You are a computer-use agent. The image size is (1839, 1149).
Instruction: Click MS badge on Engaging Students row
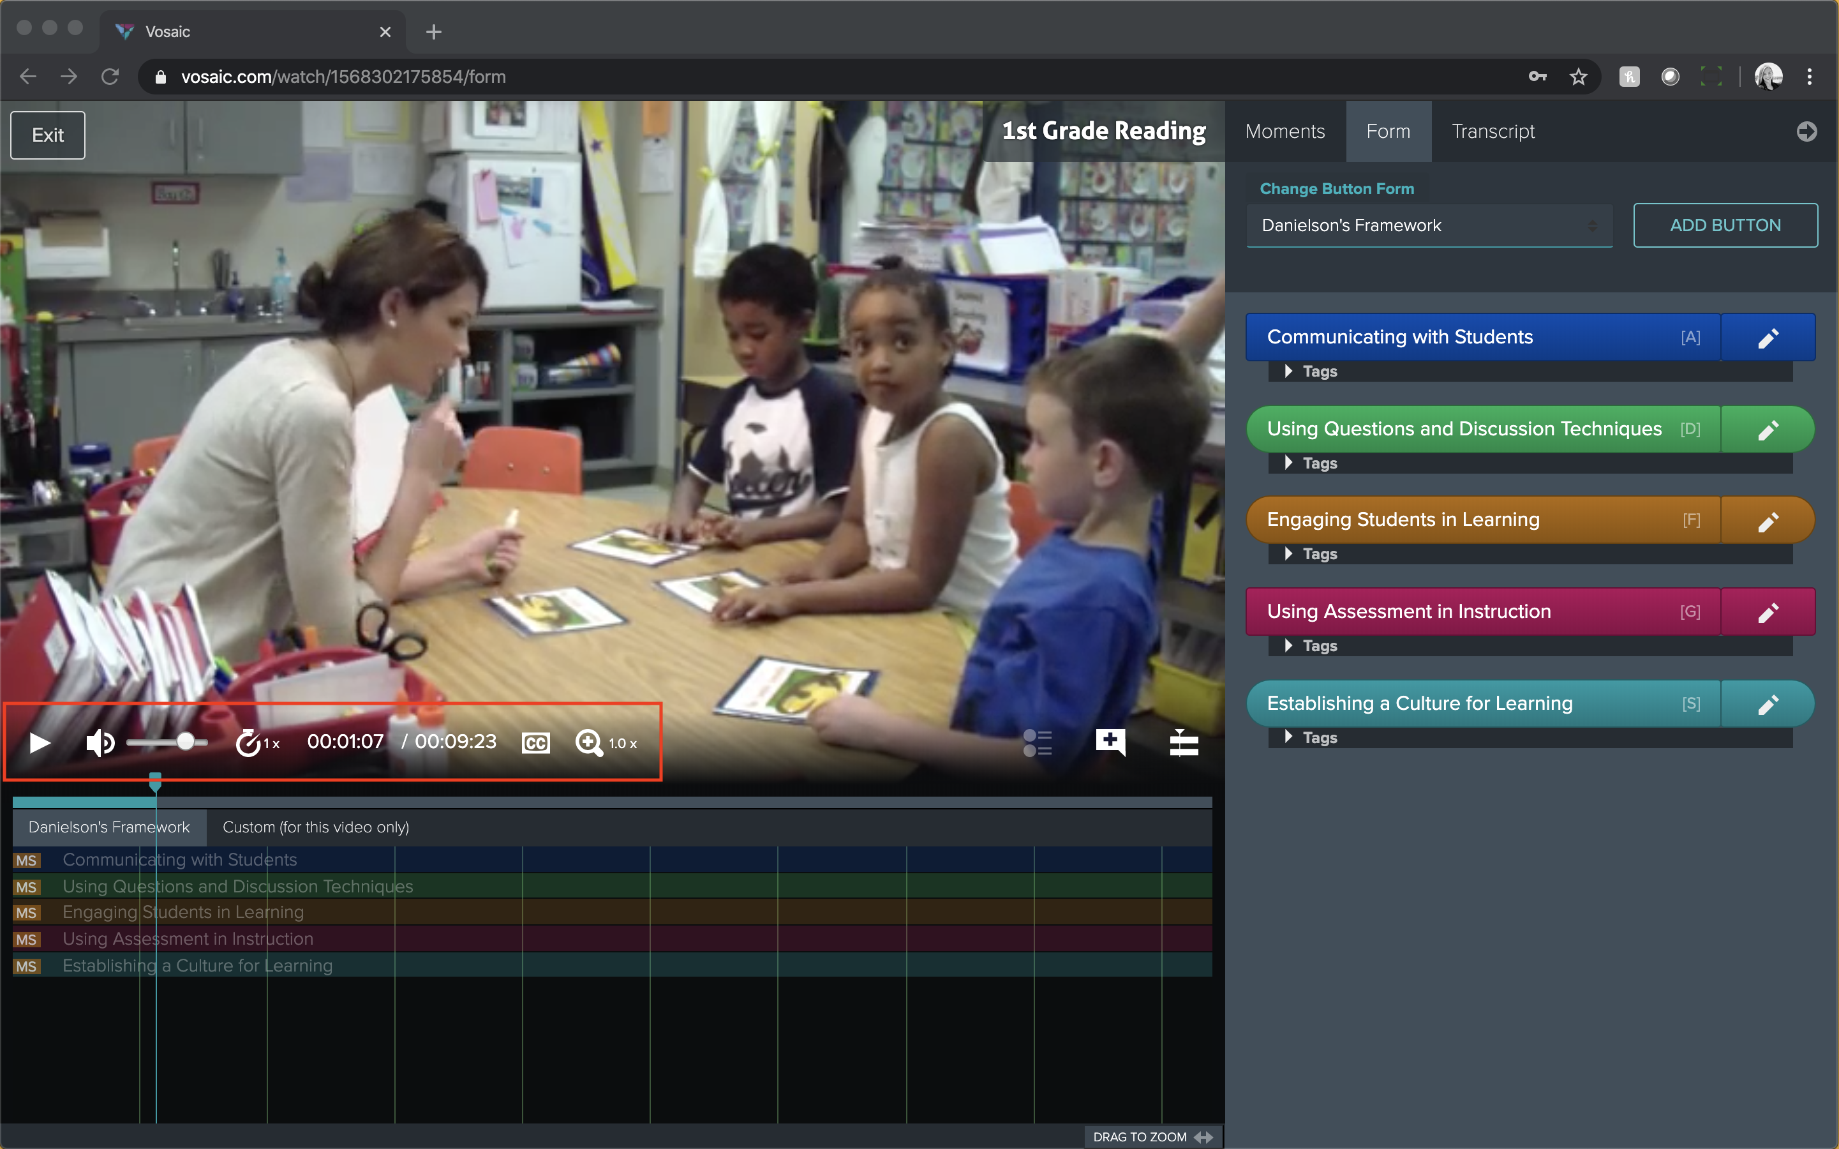pyautogui.click(x=27, y=913)
